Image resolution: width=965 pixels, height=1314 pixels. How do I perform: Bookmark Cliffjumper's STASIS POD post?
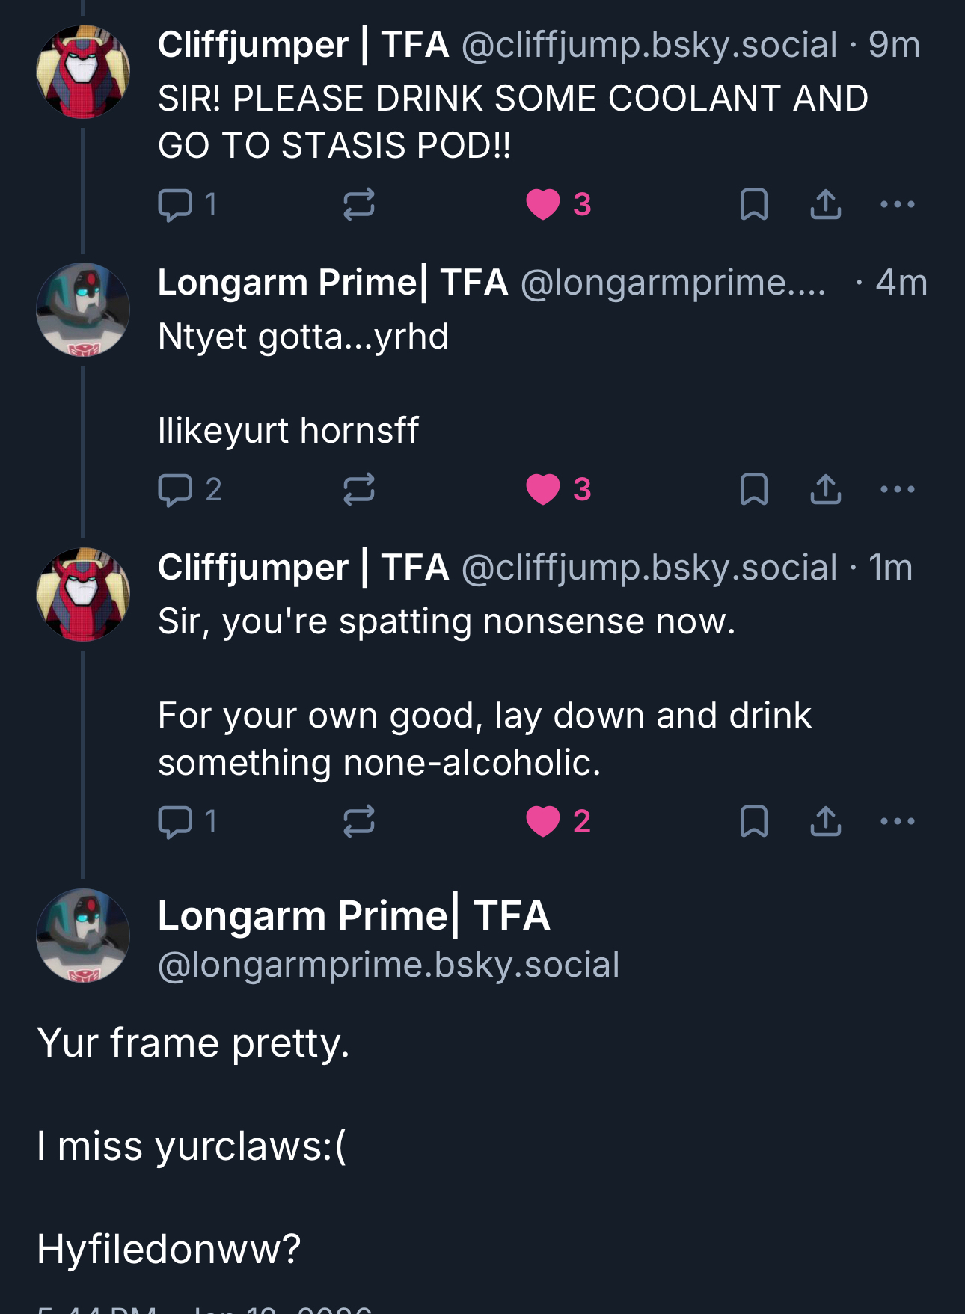753,204
